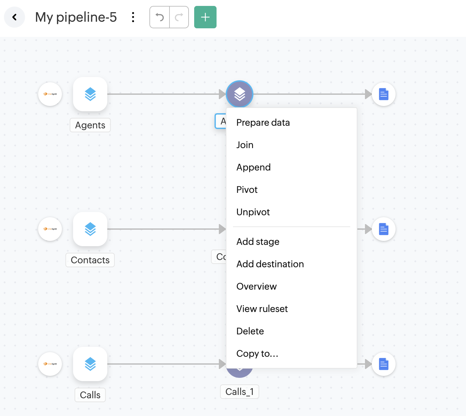Viewport: 466px width, 416px height.
Task: Click the Contacts stage label
Action: 90,260
